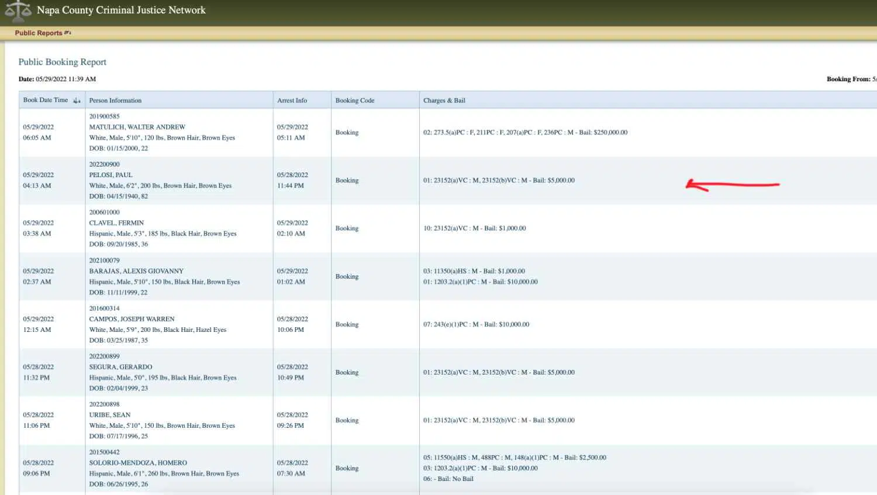Click the Book Date Time sort arrow icon
877x495 pixels.
[77, 101]
